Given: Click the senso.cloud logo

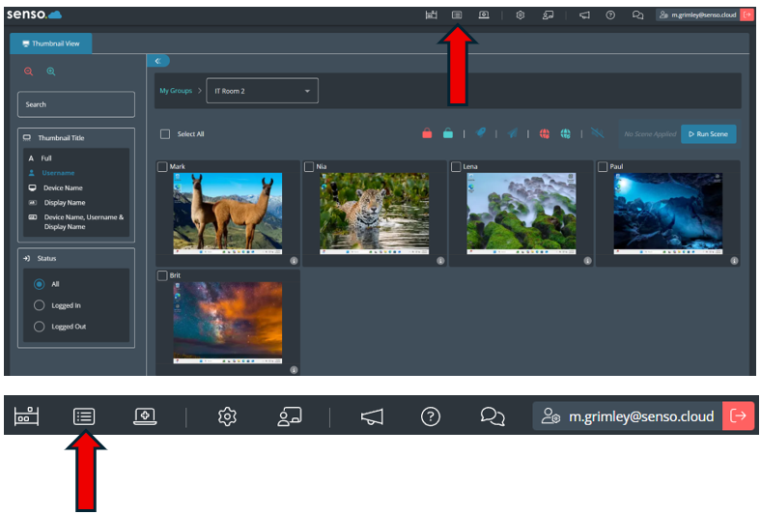Looking at the screenshot, I should click(34, 14).
